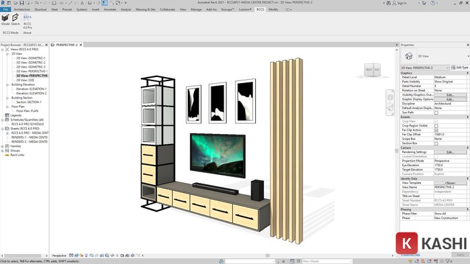
Task: Click the Text tool A icon
Action: (82, 3)
